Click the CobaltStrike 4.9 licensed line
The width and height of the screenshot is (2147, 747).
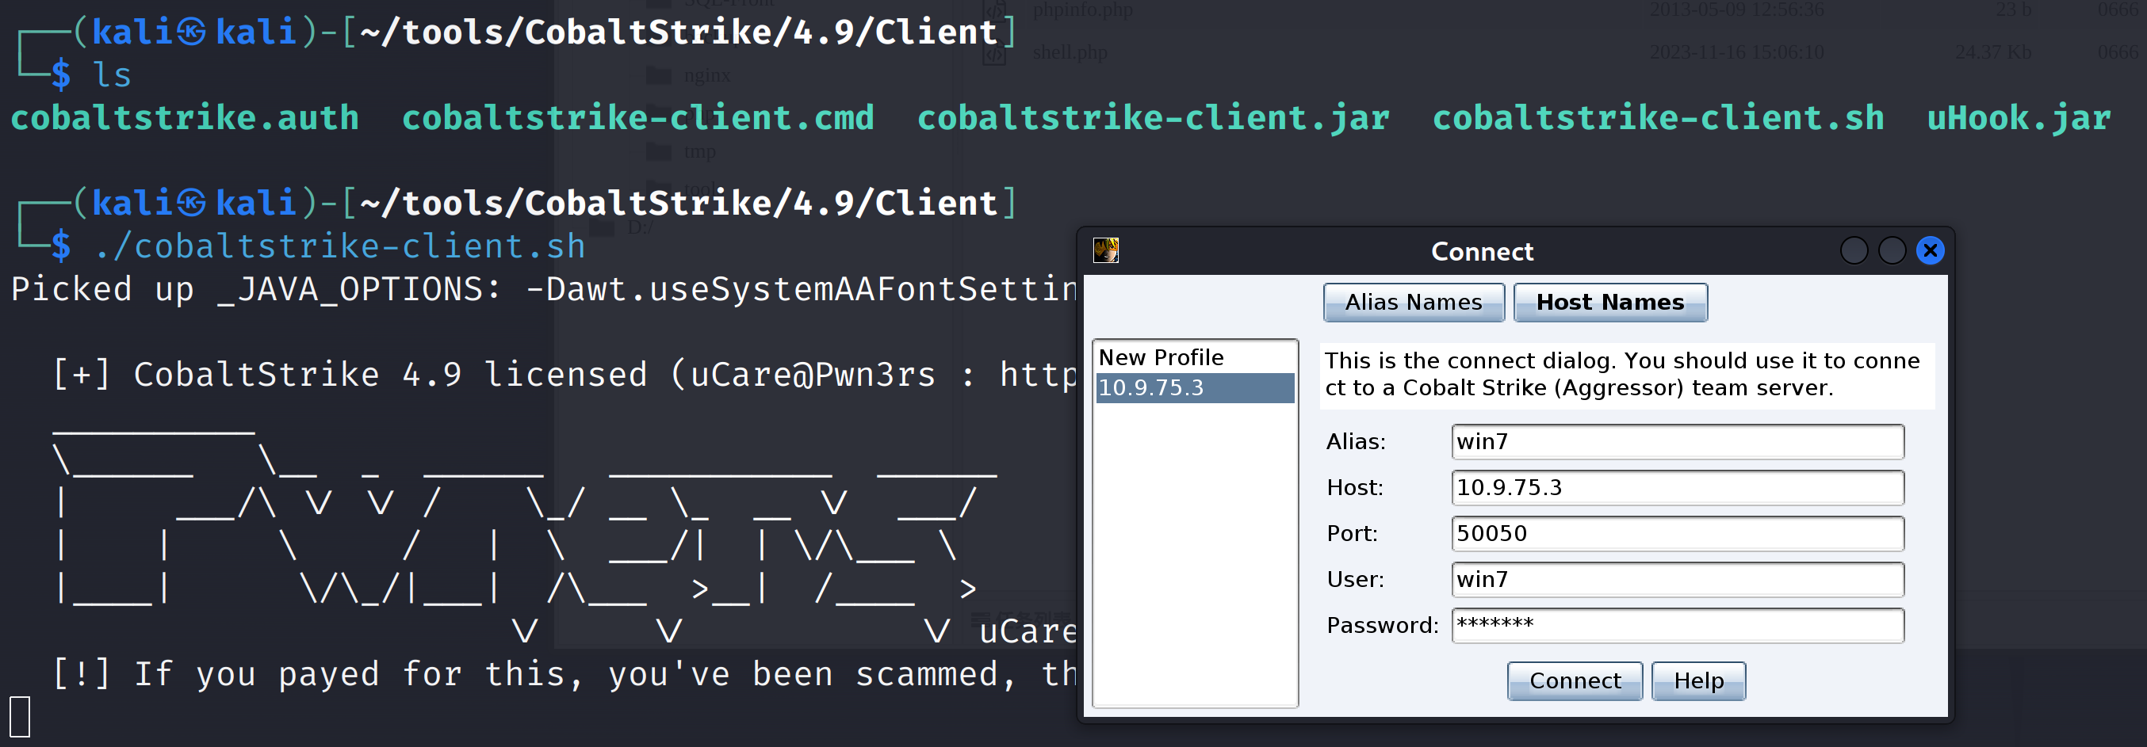tap(564, 375)
